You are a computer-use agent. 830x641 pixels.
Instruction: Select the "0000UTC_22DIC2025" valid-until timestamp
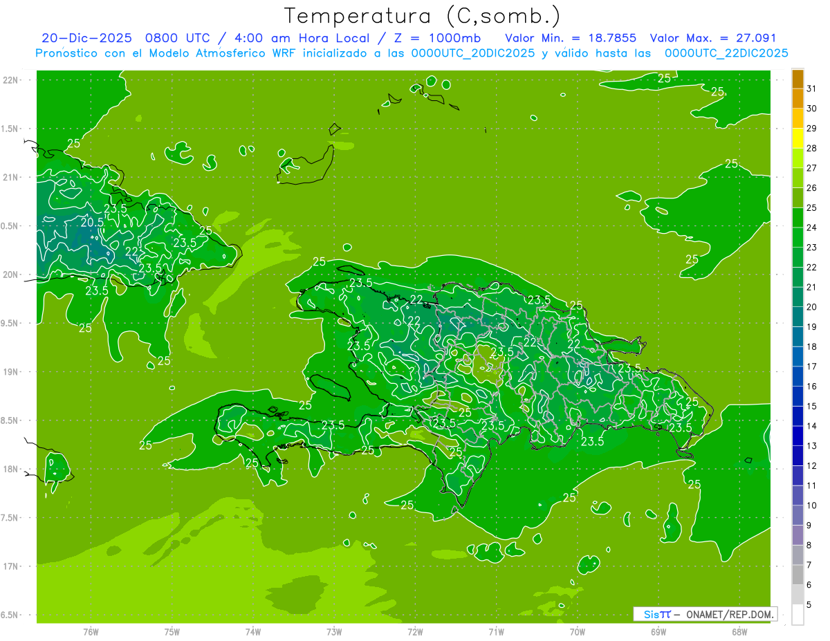[x=726, y=53]
